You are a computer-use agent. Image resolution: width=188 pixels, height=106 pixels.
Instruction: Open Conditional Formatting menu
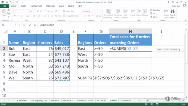(x=108, y=14)
